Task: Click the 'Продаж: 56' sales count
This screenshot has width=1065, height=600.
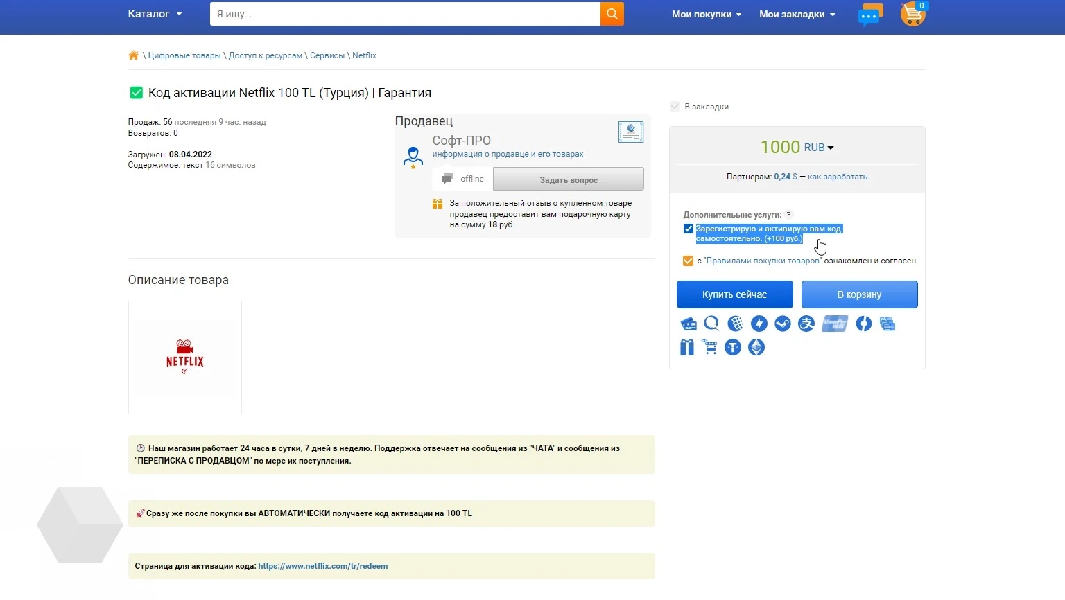Action: coord(150,122)
